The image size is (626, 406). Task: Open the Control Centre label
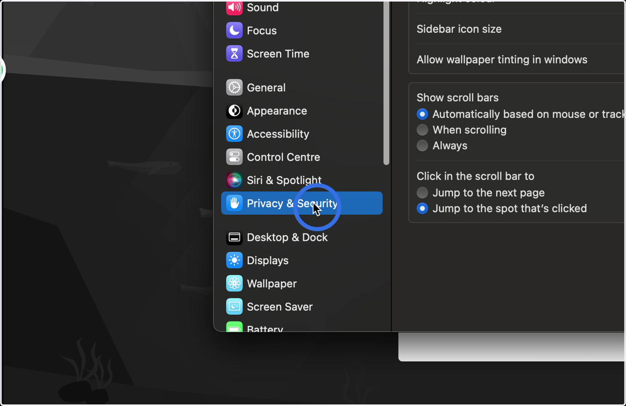tap(283, 157)
